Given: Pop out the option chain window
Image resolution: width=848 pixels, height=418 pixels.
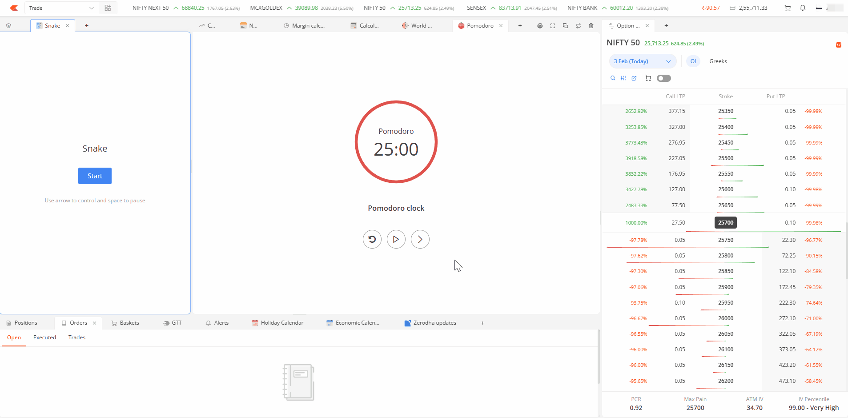Looking at the screenshot, I should point(633,78).
